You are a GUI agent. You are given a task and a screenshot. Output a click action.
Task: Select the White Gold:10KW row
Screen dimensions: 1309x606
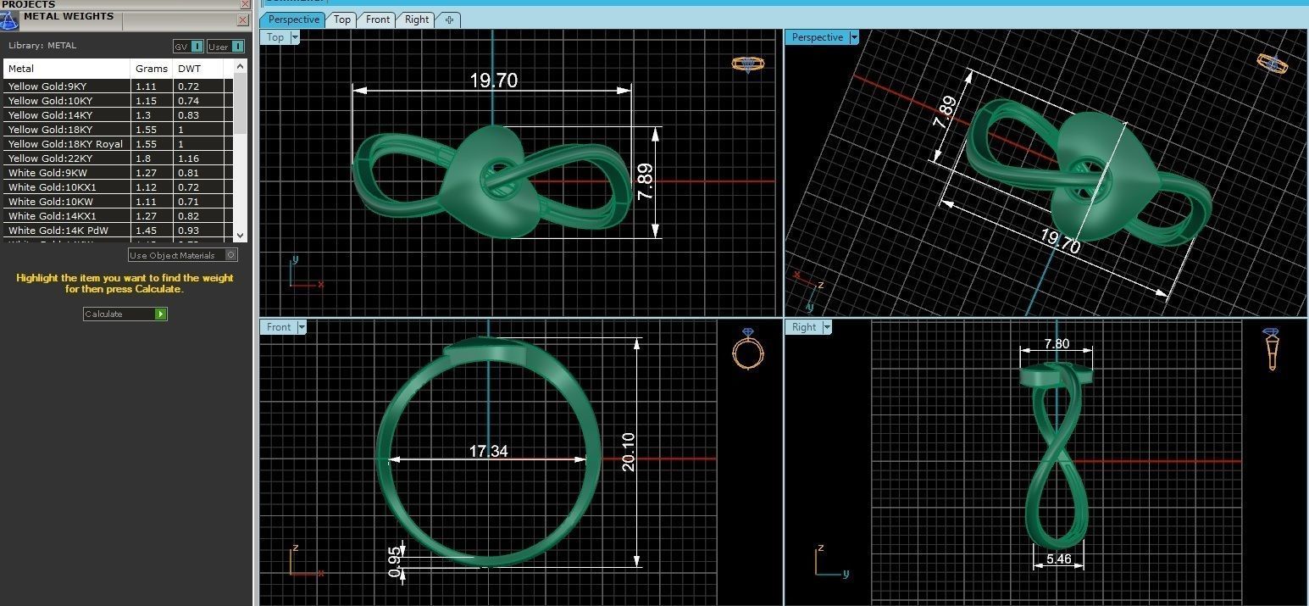(x=118, y=202)
